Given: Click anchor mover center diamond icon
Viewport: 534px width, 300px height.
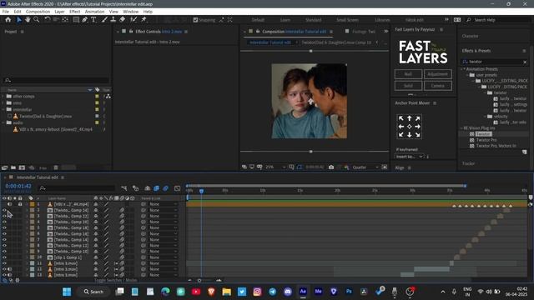Looking at the screenshot, I should click(x=410, y=127).
